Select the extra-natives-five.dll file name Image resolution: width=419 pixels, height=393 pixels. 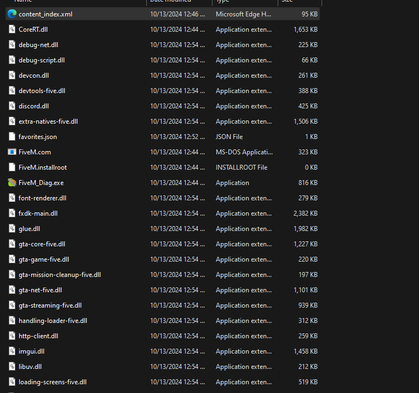click(x=48, y=122)
